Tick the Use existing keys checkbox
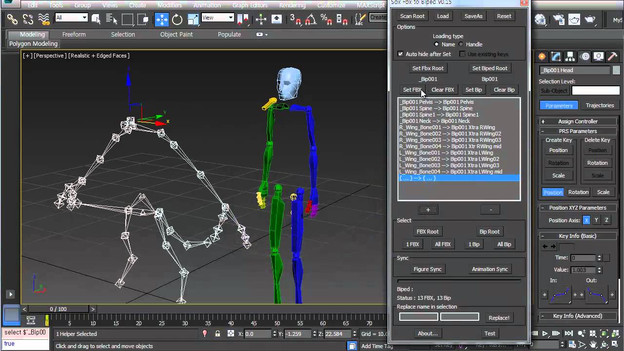 click(463, 54)
